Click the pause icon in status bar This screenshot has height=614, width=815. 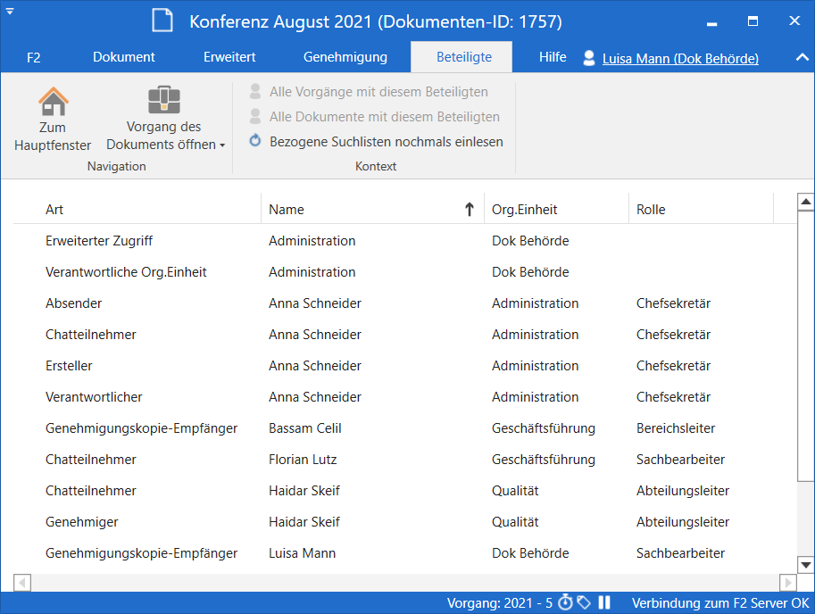coord(604,603)
